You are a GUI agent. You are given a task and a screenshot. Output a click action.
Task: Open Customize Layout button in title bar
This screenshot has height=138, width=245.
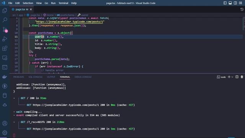tap(240, 3)
